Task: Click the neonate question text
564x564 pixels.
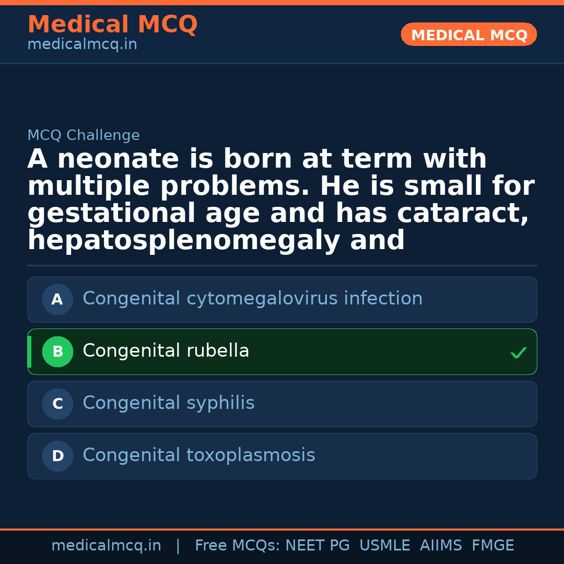Action: pos(282,200)
